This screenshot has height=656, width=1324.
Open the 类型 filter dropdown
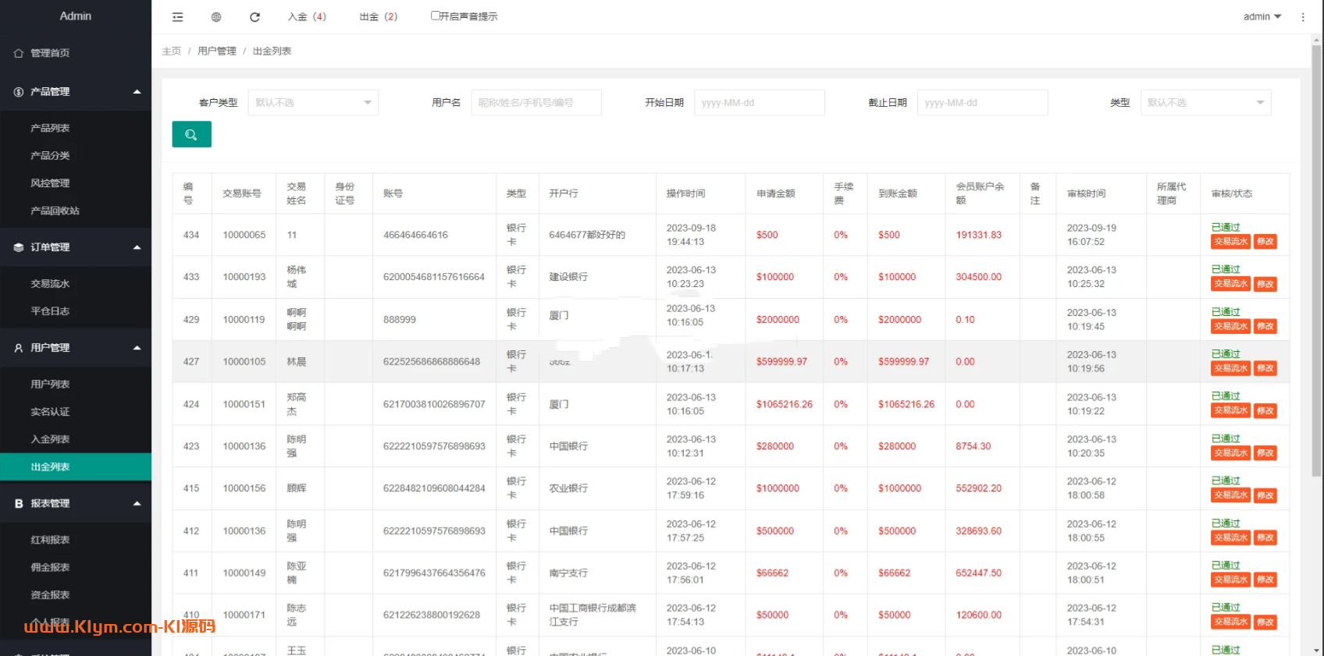click(1205, 103)
